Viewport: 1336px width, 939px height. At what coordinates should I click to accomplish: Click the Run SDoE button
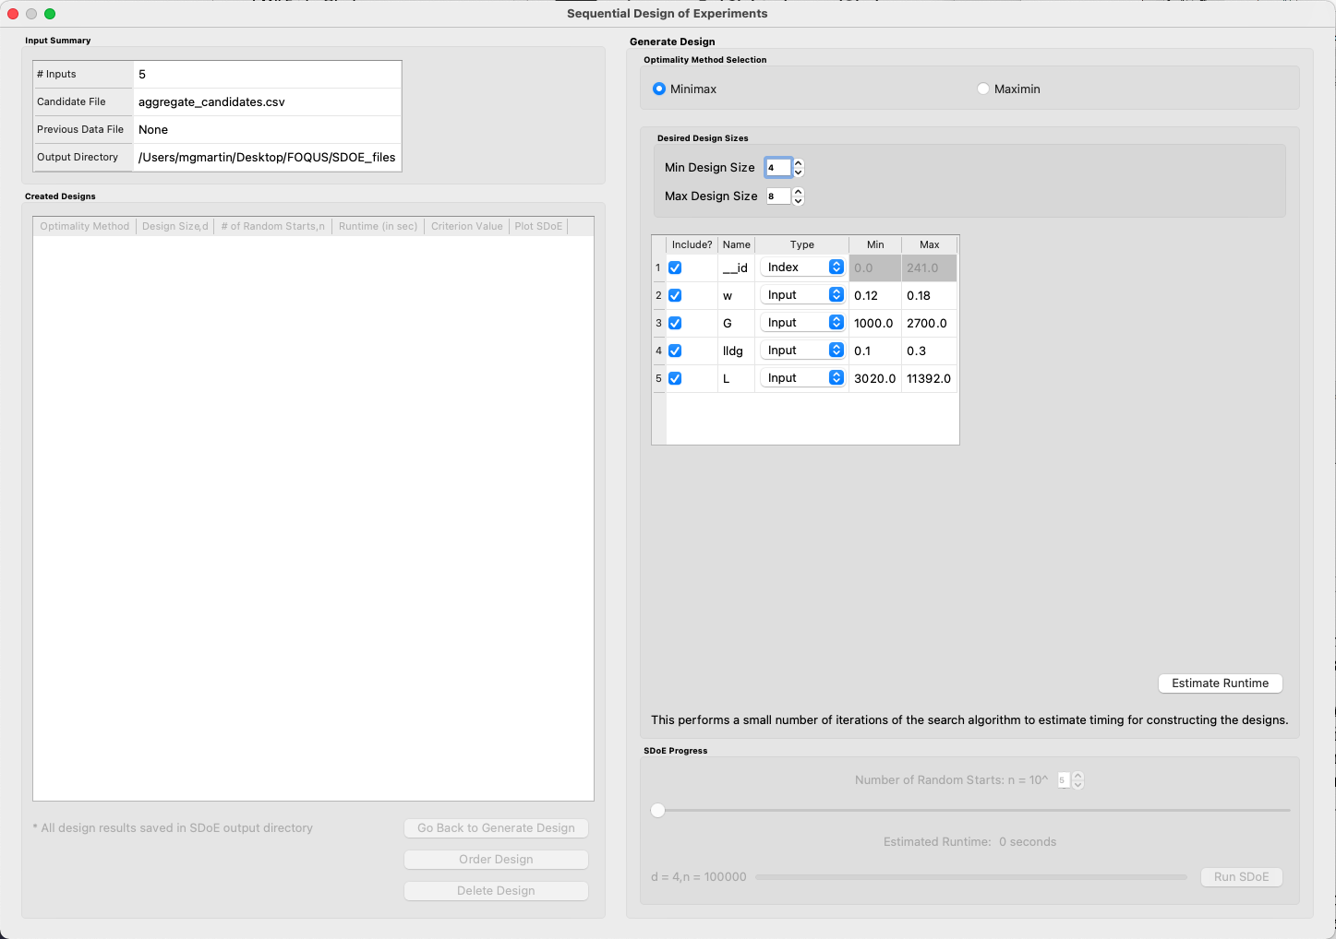click(x=1241, y=877)
